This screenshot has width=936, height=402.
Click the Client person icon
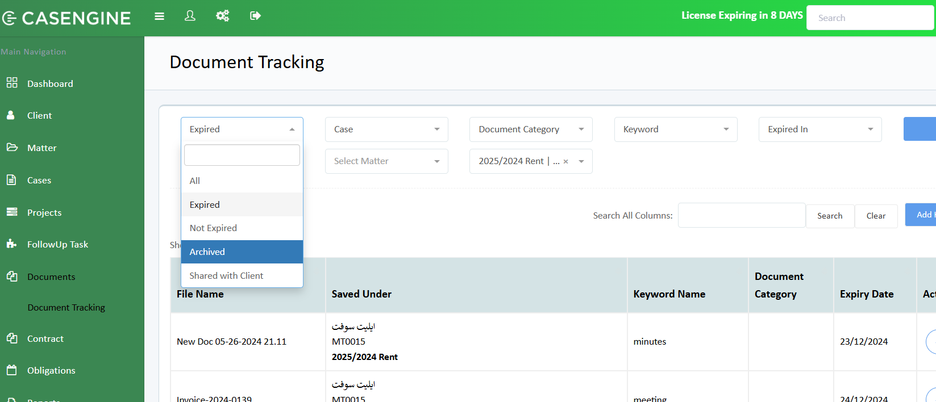tap(11, 115)
